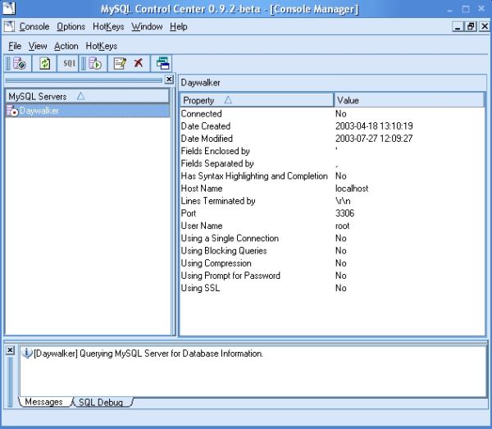Click the second toolbar grip before Connect icon
Viewport: 492px width, 429px height.
[84, 63]
